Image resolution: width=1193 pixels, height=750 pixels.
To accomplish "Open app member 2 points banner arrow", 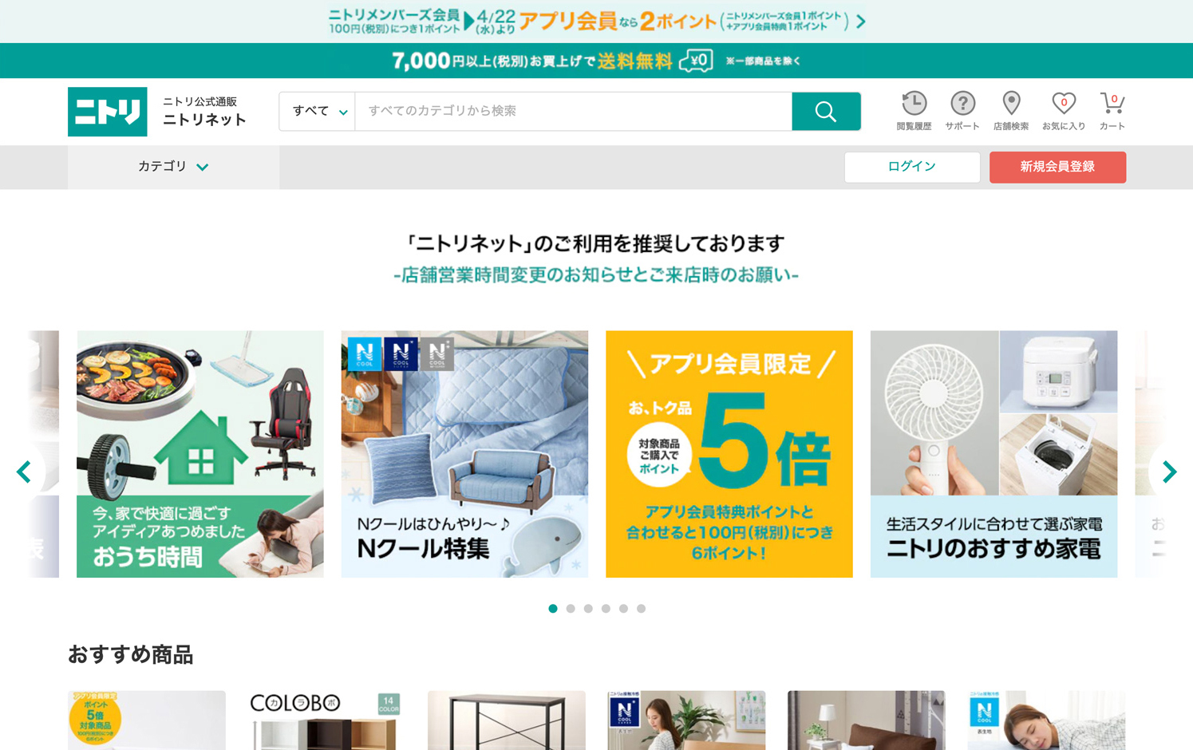I will coord(860,22).
